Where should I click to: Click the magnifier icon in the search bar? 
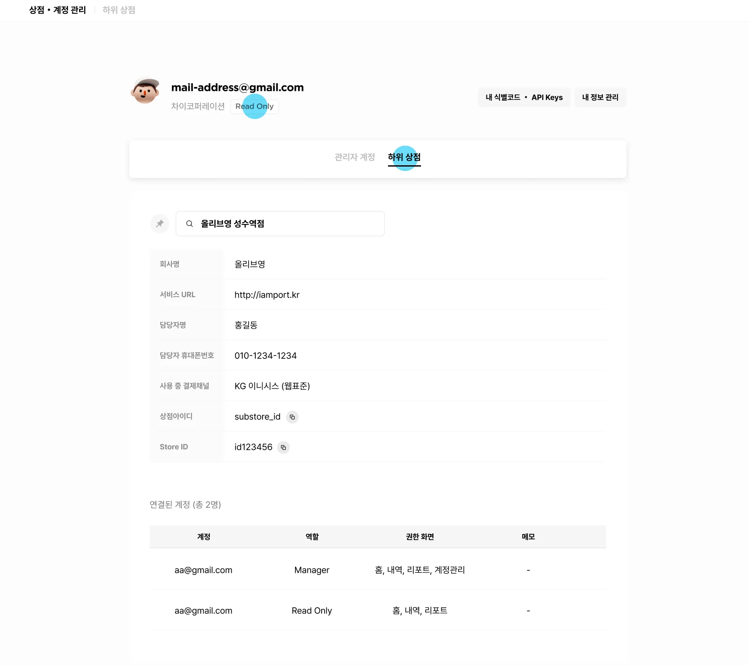tap(189, 224)
